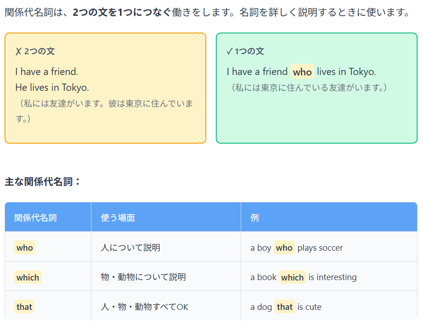Click highlighted which in "a book which is interesting"
Screen dimensions: 423x332
292,277
